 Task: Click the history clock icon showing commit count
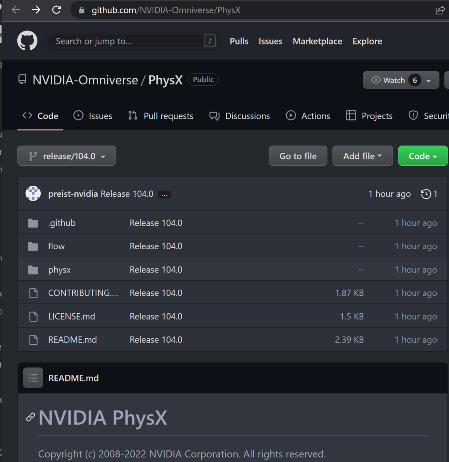tap(426, 194)
